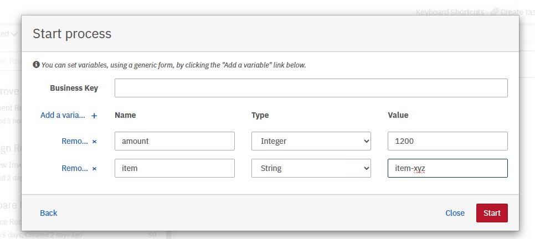Click the × icon beside the amount row
This screenshot has height=239, width=535.
click(94, 141)
